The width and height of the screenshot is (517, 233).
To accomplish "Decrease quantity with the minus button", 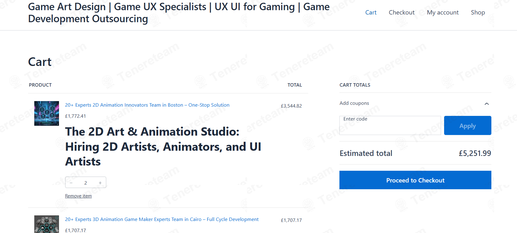I will (x=71, y=183).
